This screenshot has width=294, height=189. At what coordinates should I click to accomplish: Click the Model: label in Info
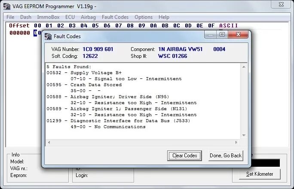pyautogui.click(x=17, y=162)
